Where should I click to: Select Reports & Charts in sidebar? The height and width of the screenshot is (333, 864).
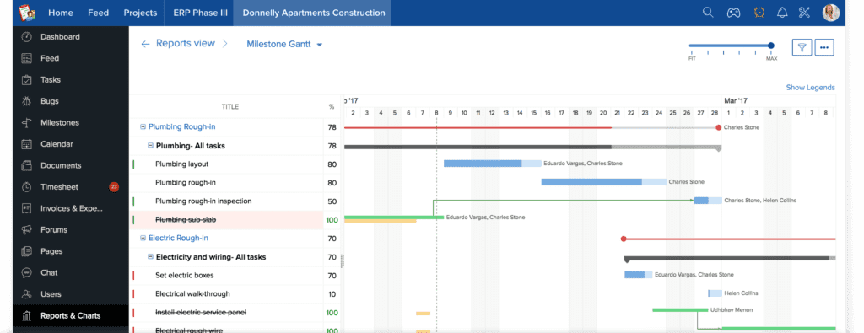[71, 316]
